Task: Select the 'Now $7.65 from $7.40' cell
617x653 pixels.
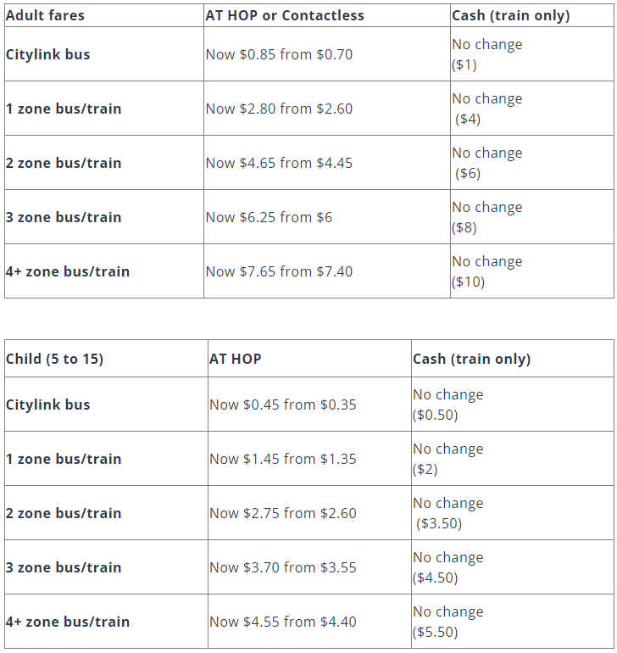Action: (x=279, y=271)
